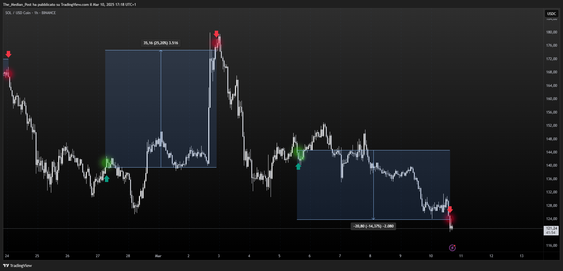Viewport: 563px width, 271px height.
Task: Click the 168,00 price axis label
Action: 551,72
